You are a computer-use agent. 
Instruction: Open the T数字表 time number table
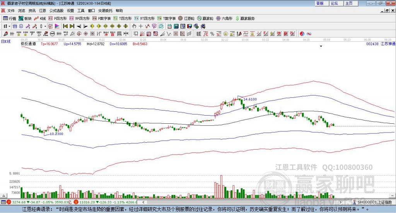[166, 19]
